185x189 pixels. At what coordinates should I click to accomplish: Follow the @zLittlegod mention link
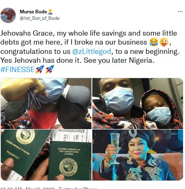91,51
